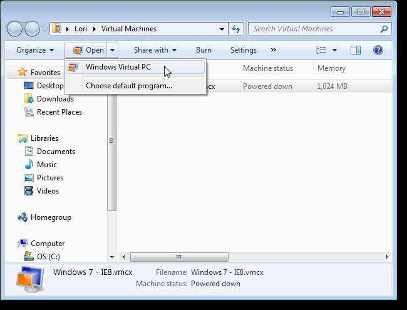Click the Music note icon
407x310 pixels.
[x=29, y=164]
